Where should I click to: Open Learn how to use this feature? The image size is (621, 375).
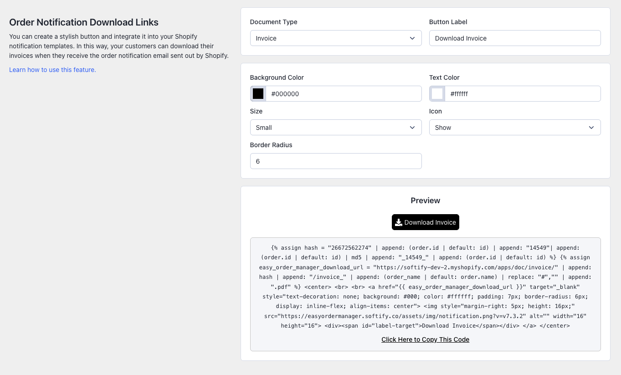click(x=52, y=70)
